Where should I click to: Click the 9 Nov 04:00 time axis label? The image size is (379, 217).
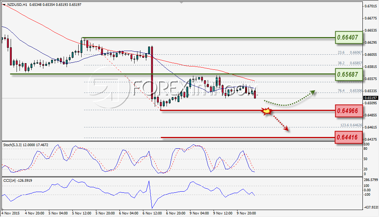tap(199, 213)
